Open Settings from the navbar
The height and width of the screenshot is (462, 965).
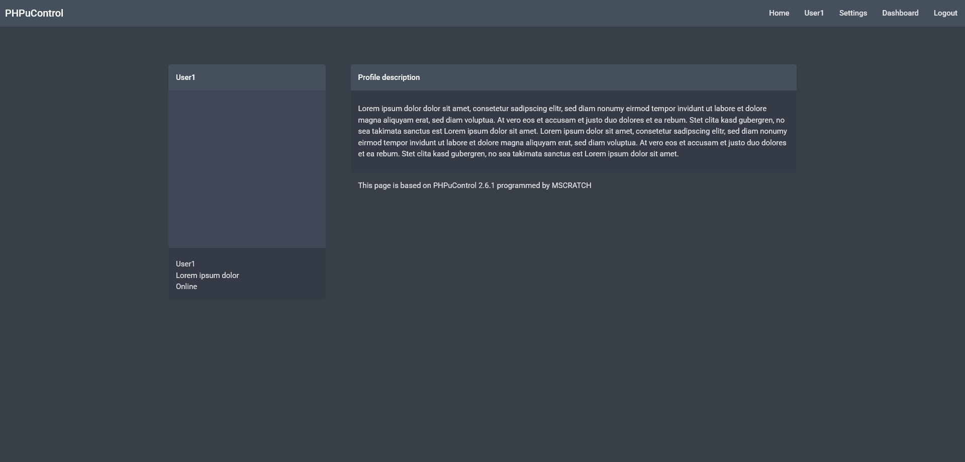[852, 13]
